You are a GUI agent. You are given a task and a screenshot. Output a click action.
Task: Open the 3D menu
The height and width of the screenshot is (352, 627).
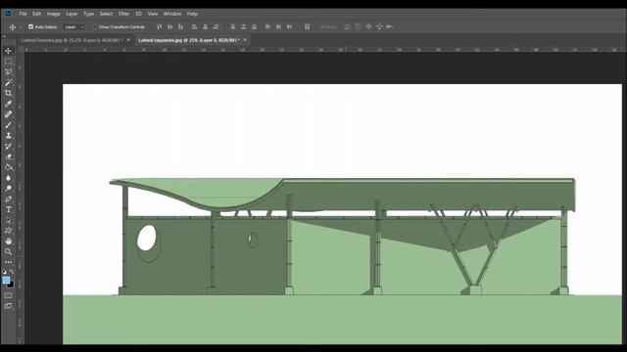pyautogui.click(x=139, y=14)
